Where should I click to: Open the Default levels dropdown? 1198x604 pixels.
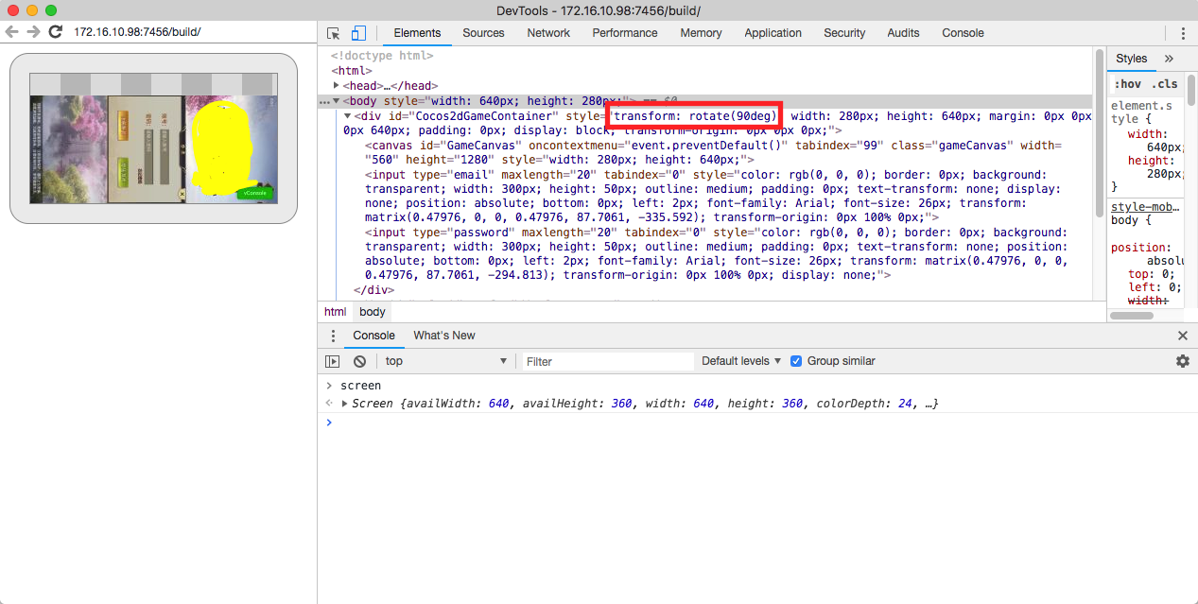[x=742, y=361]
